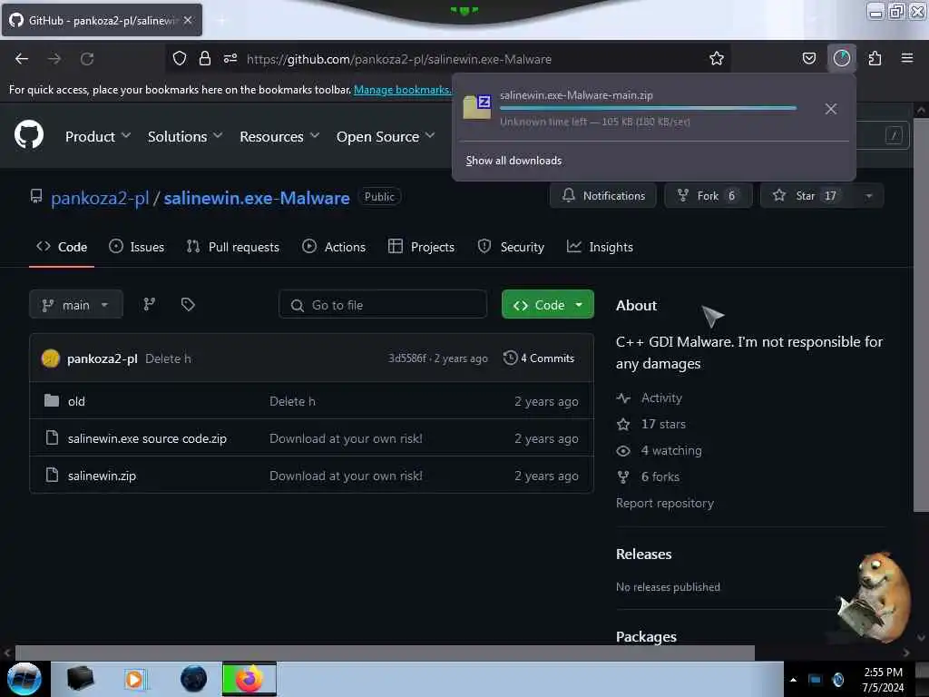
Task: Click the old folder icon
Action: point(52,400)
